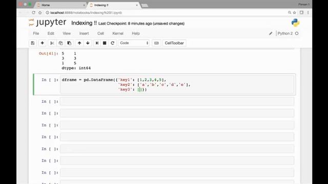
Task: Move selected cell up arrow
Action: [x=79, y=43]
